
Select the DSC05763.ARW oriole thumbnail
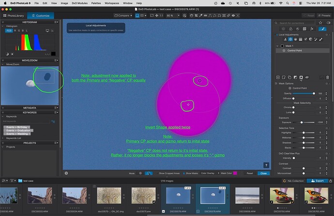tap(316, 196)
